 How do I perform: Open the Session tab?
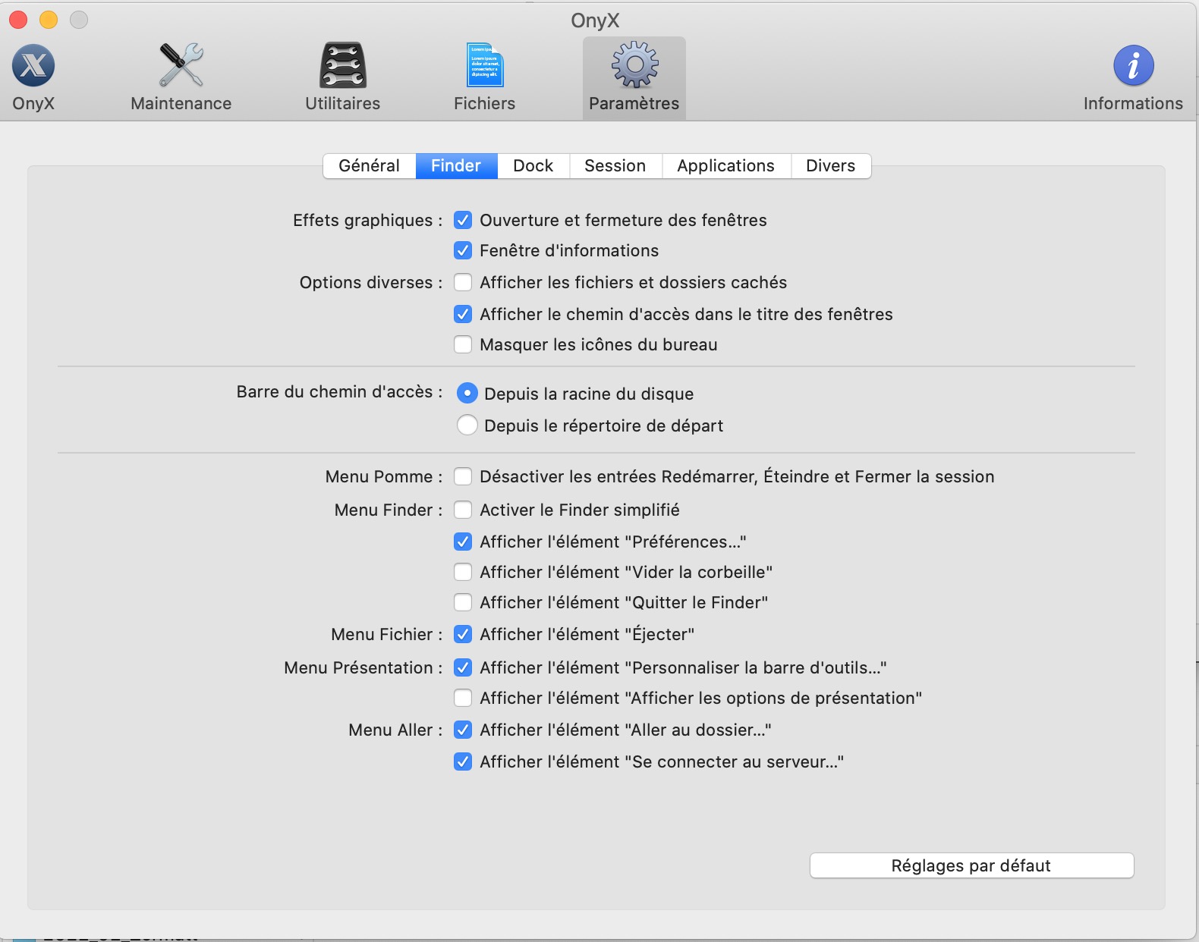(615, 166)
